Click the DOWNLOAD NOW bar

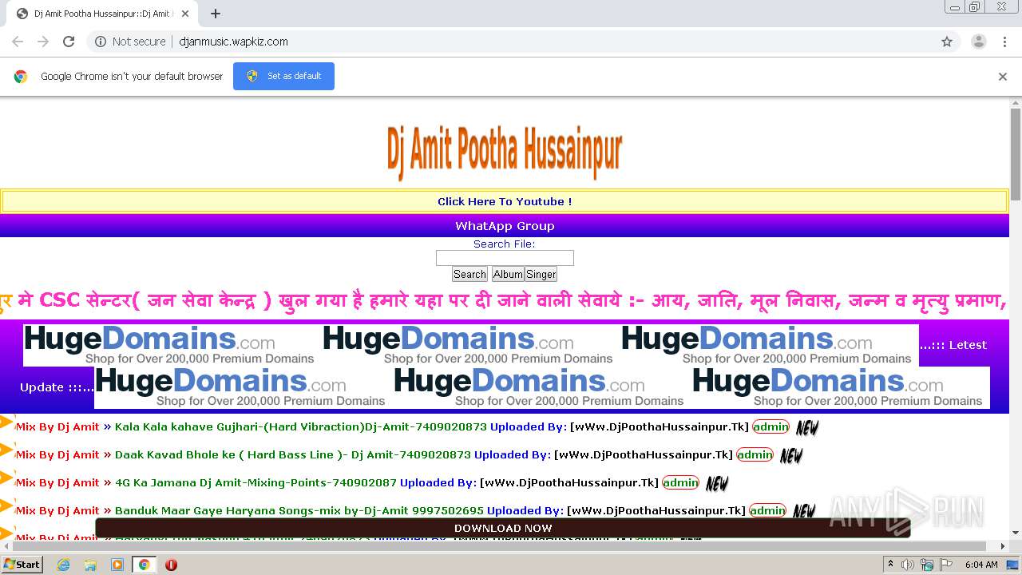[x=503, y=528]
